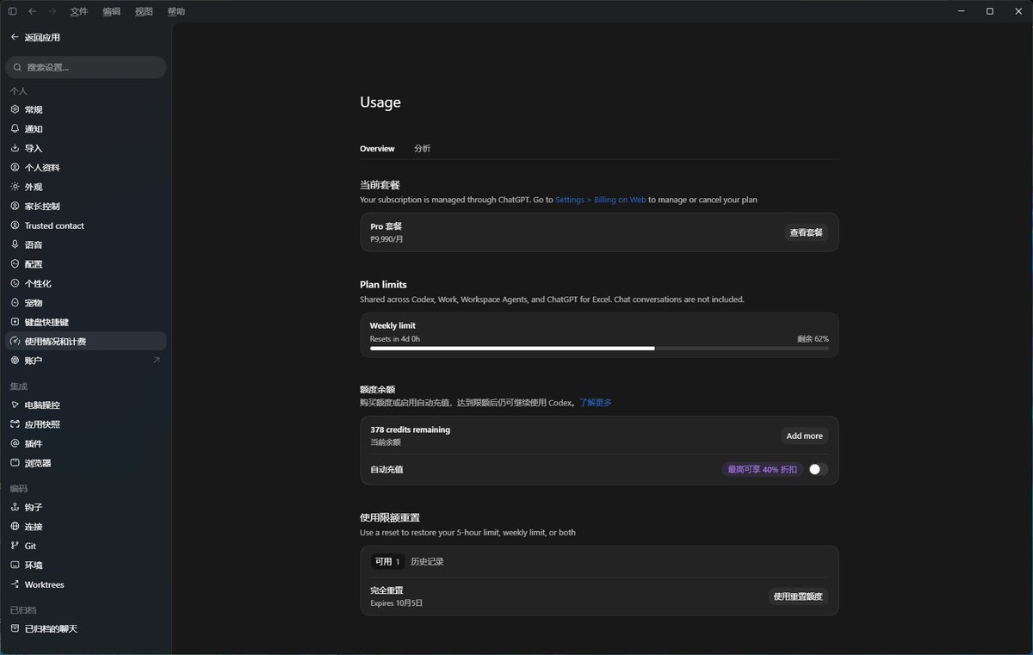Select the 钩子 anchor icon
Viewport: 1033px width, 655px height.
(15, 507)
